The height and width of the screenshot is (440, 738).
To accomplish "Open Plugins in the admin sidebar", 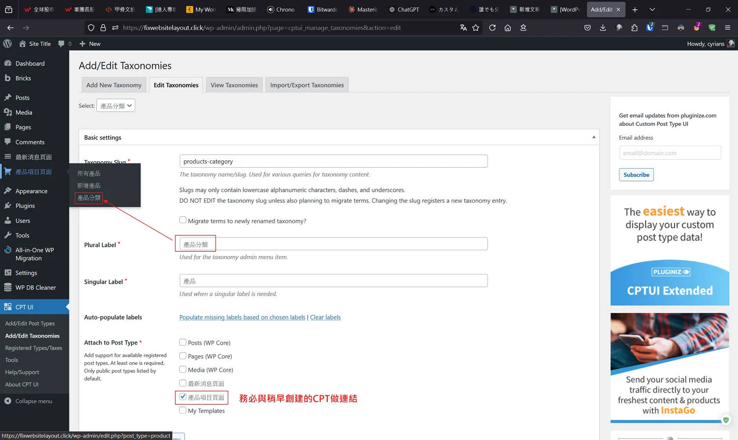I will point(25,206).
